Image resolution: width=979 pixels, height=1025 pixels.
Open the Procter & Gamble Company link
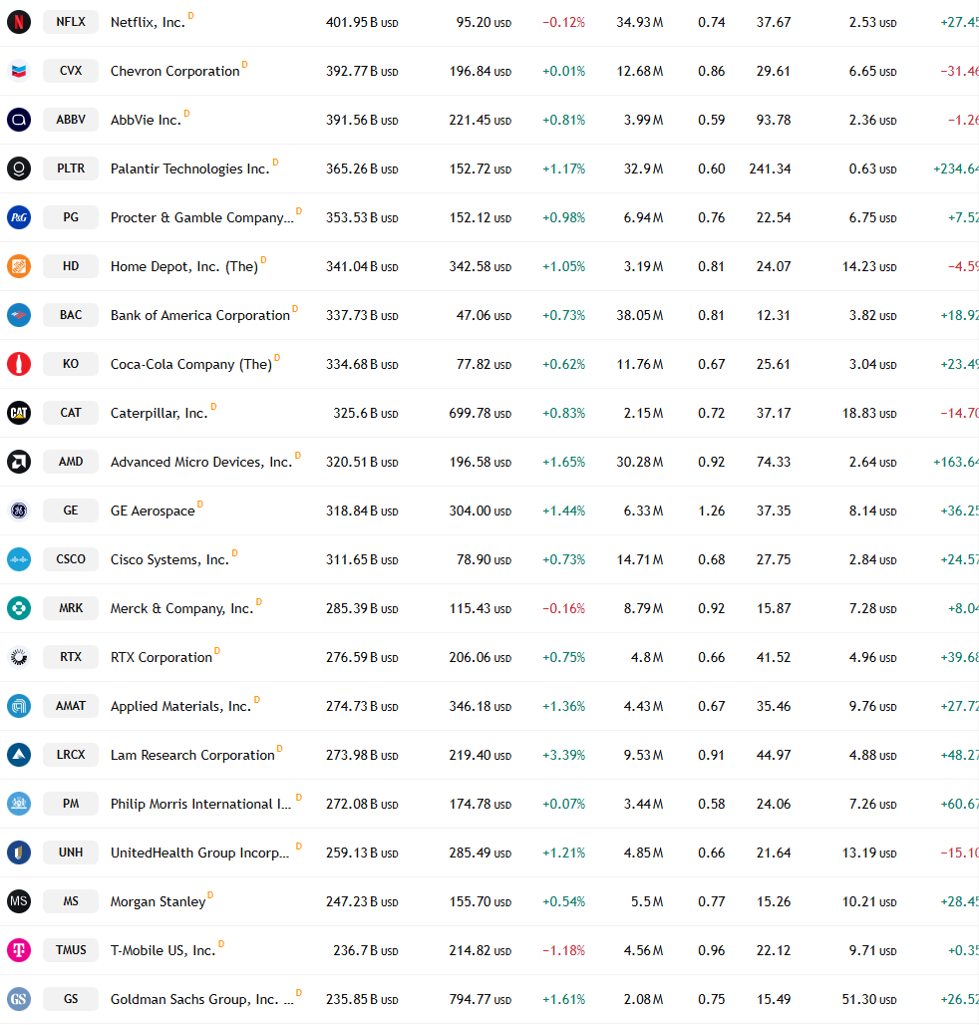click(202, 217)
